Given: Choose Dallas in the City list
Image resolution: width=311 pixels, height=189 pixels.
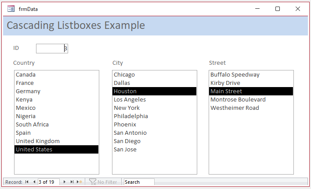Looking at the screenshot, I should (154, 83).
